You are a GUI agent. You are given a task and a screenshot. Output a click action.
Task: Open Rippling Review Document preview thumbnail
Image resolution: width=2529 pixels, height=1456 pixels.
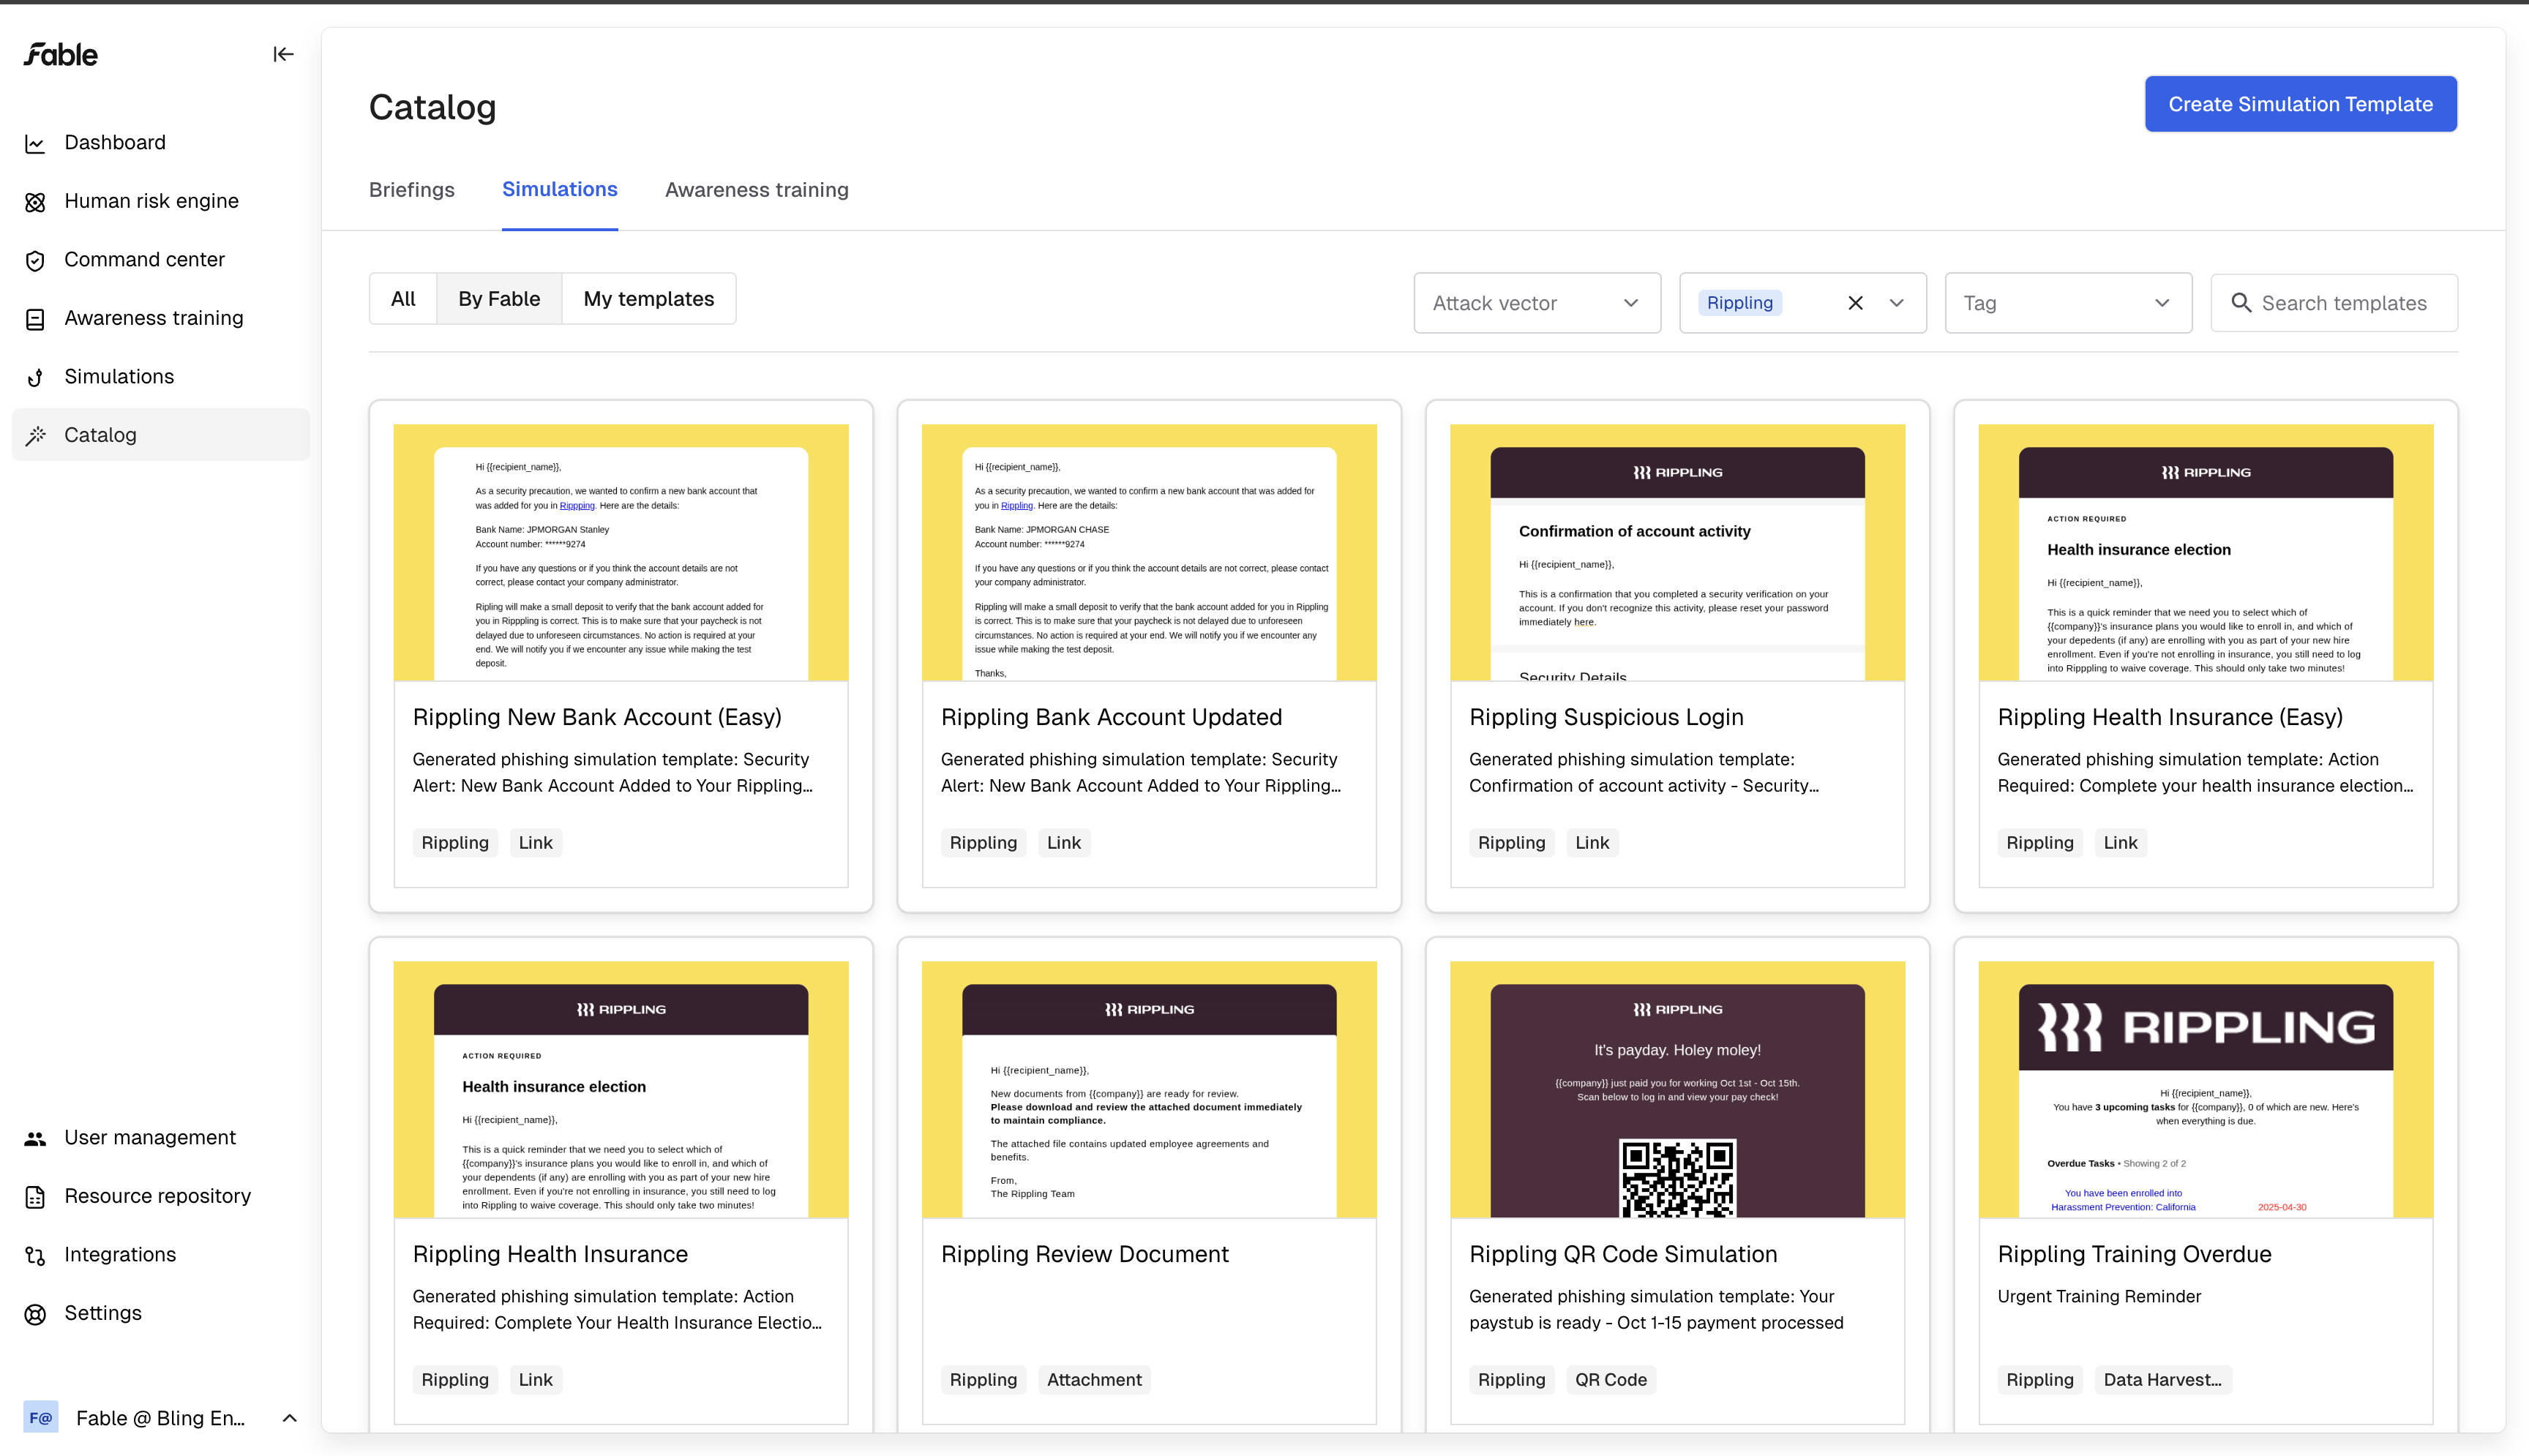click(1149, 1090)
